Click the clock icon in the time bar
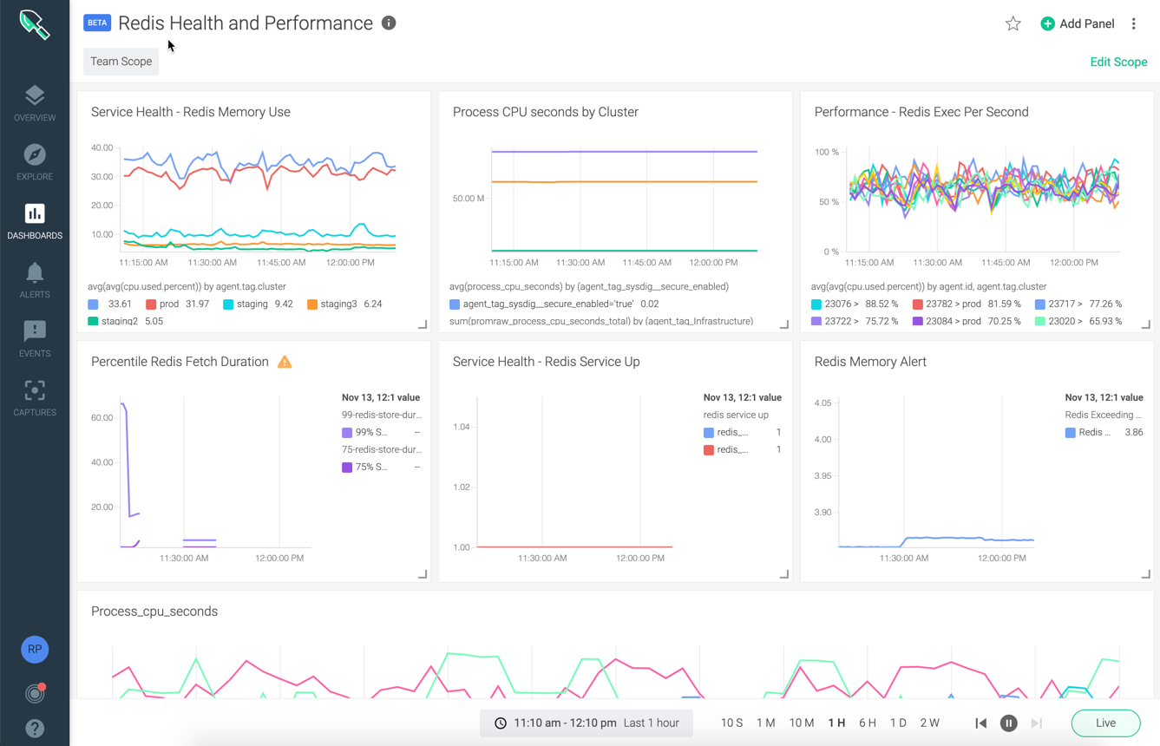The width and height of the screenshot is (1160, 746). pyautogui.click(x=501, y=723)
